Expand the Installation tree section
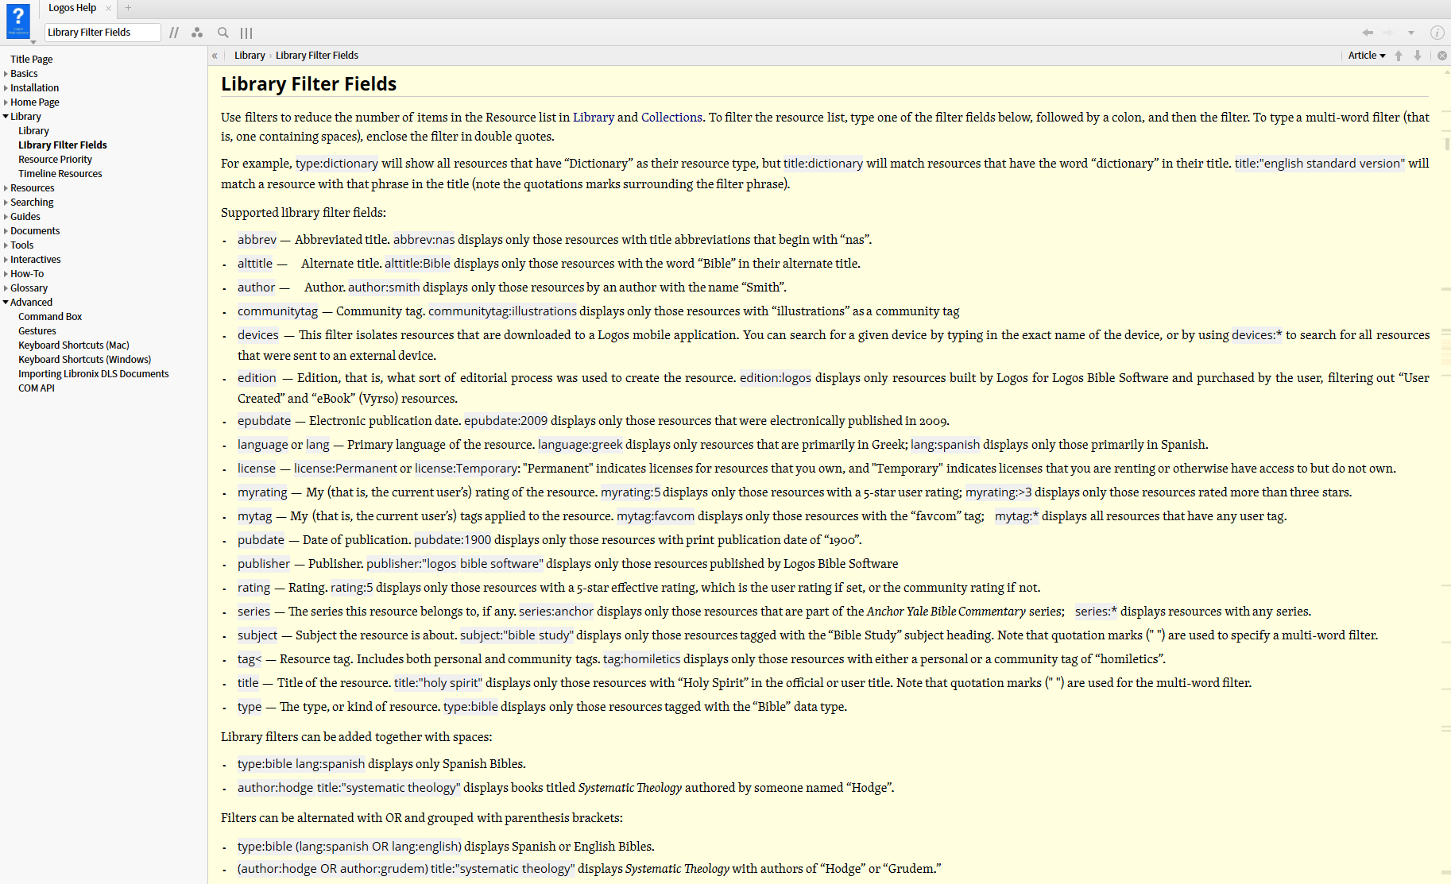1451x884 pixels. tap(6, 88)
